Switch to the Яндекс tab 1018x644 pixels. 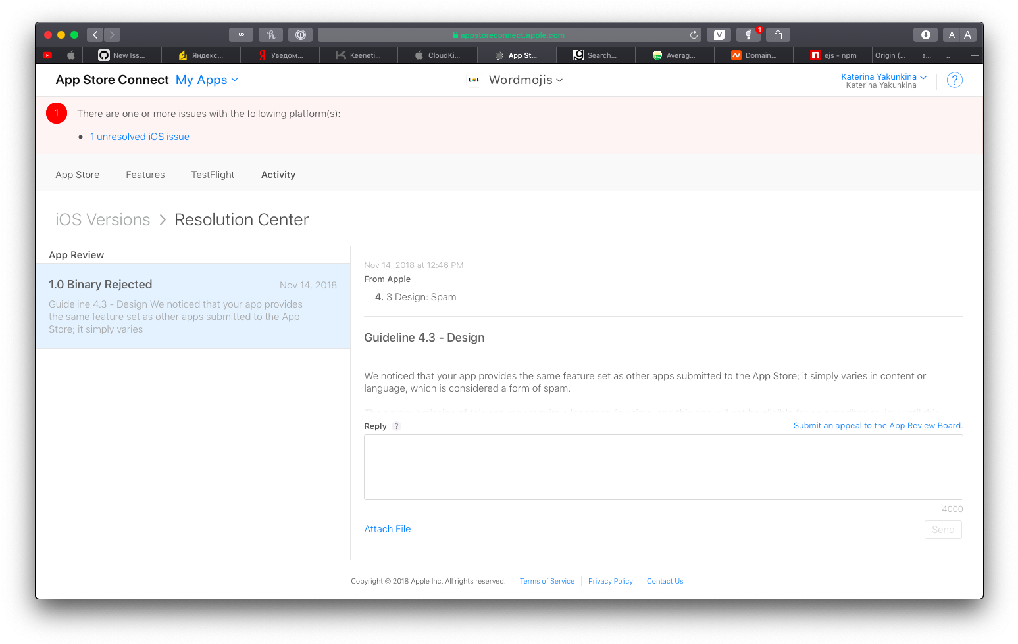coord(201,55)
